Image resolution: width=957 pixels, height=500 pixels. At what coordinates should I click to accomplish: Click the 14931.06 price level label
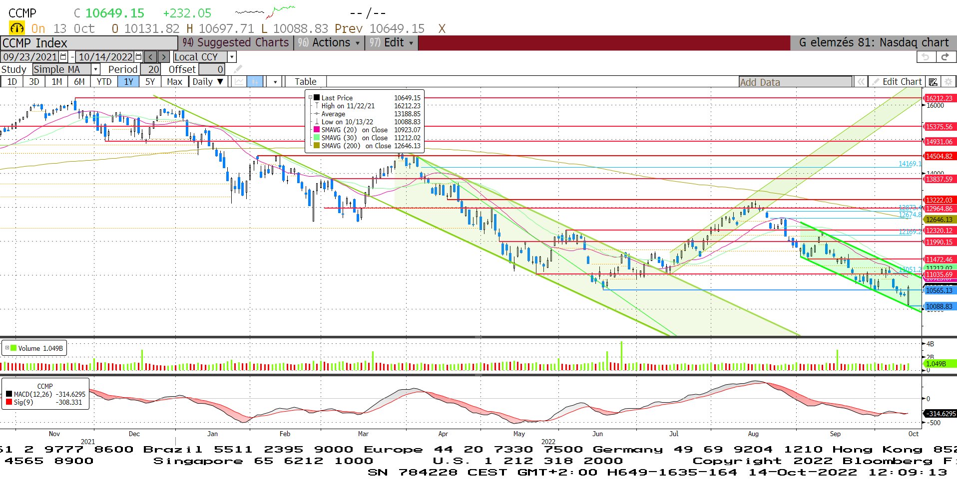[939, 142]
